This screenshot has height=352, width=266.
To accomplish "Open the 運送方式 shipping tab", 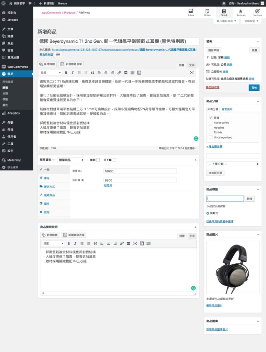I will point(54,187).
